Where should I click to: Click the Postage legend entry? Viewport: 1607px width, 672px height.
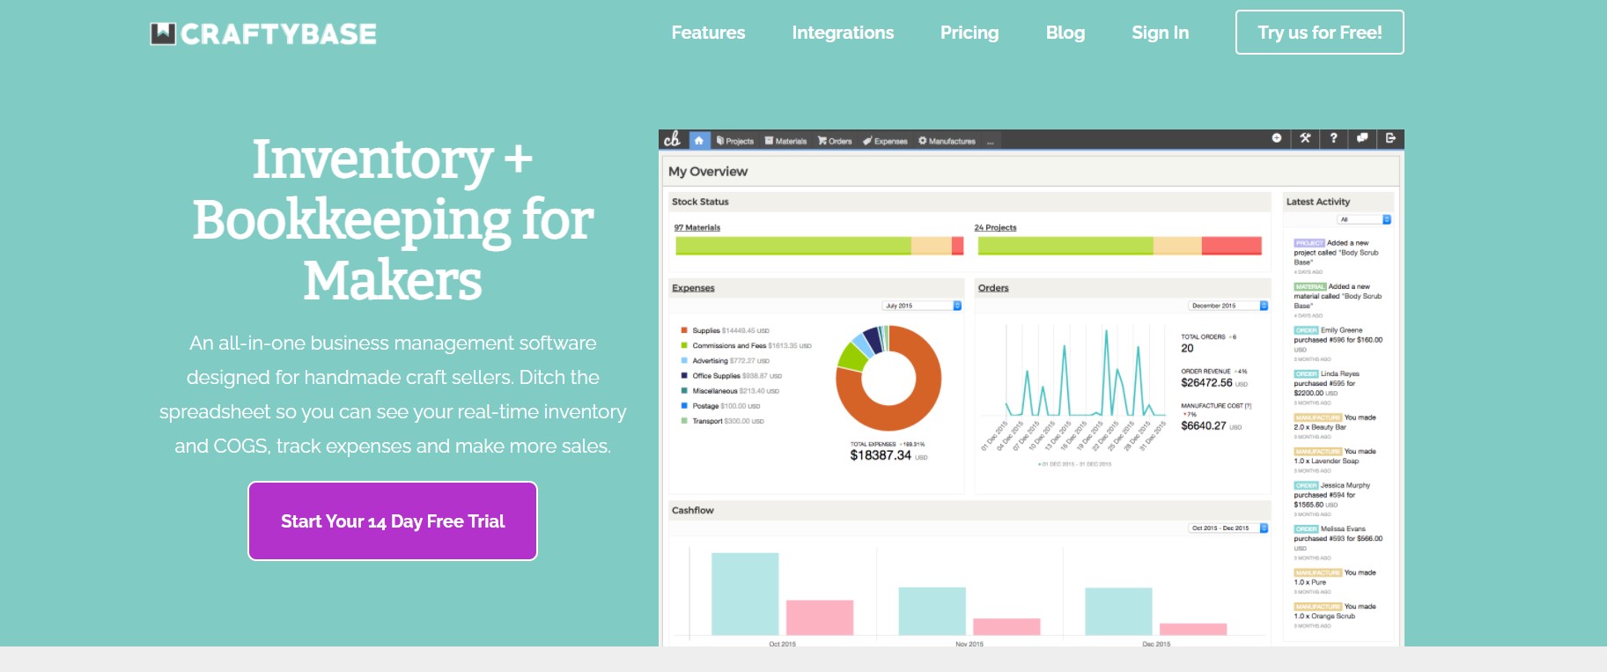click(720, 406)
